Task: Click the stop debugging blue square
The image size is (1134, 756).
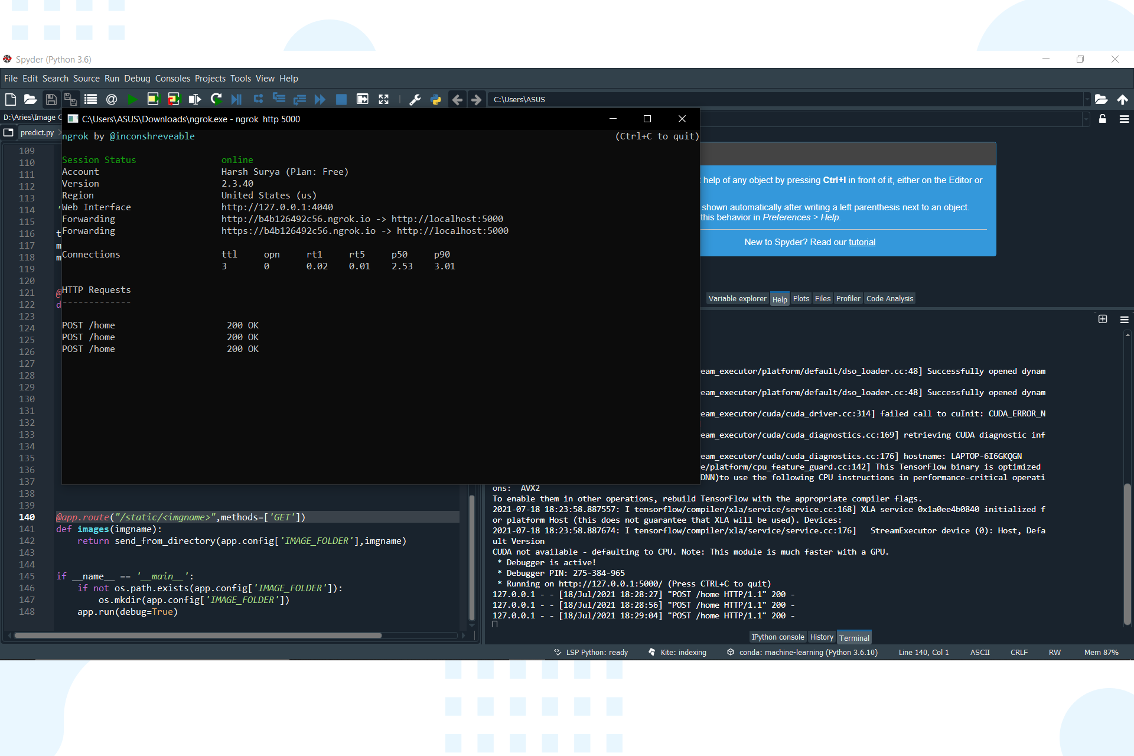Action: click(x=341, y=99)
